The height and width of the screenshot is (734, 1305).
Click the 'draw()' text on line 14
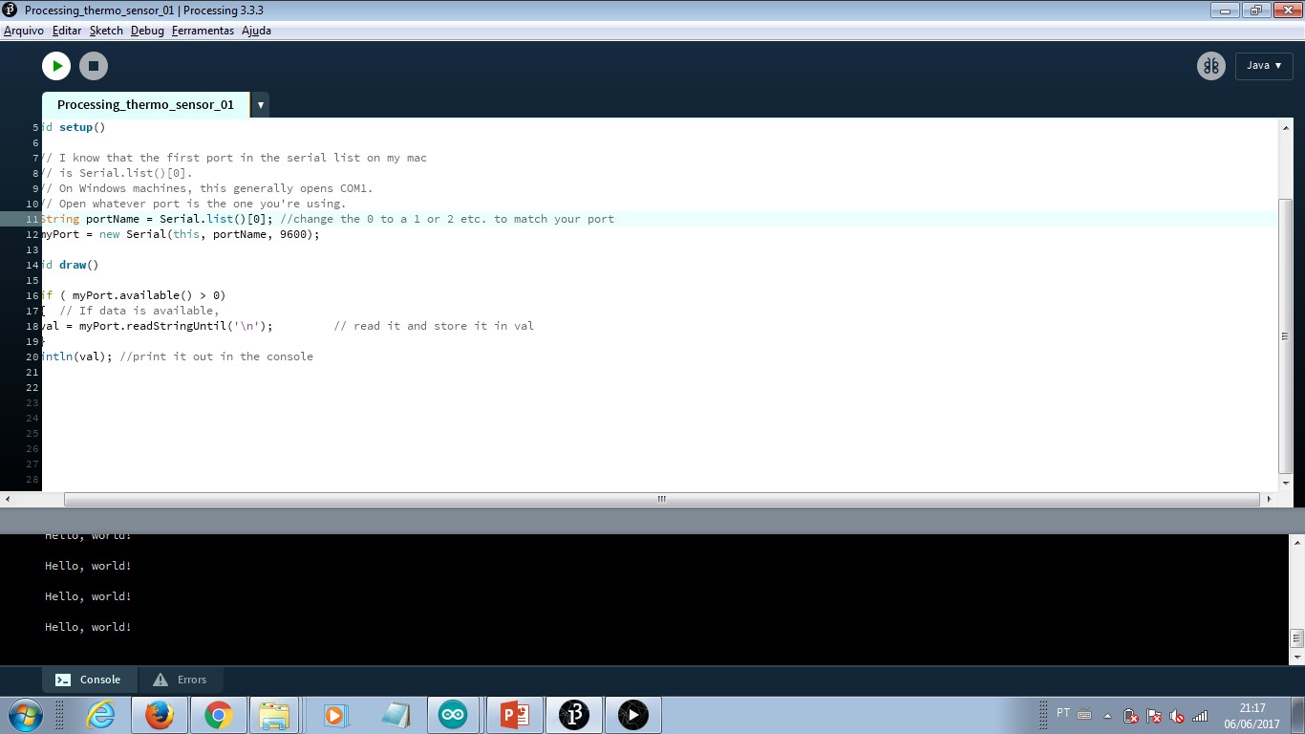79,265
